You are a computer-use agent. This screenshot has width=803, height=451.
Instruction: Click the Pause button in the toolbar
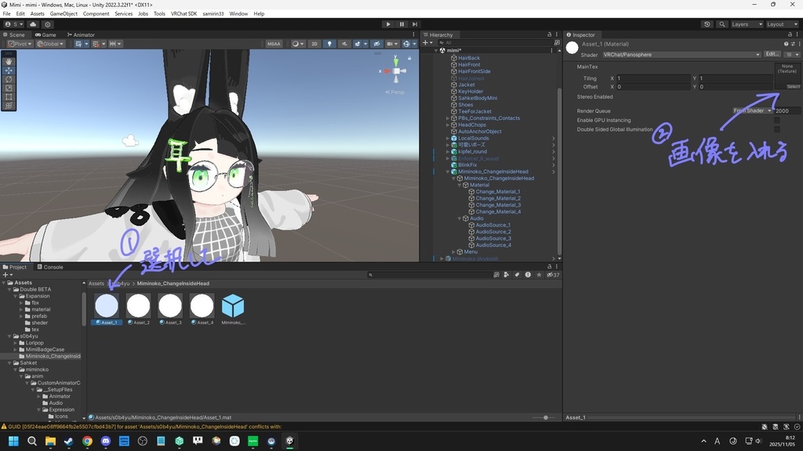click(x=401, y=23)
